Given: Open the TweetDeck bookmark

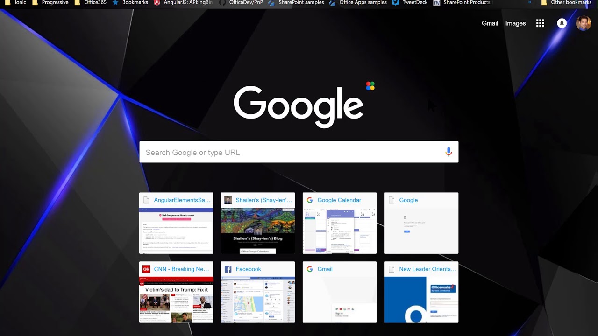Looking at the screenshot, I should (410, 3).
